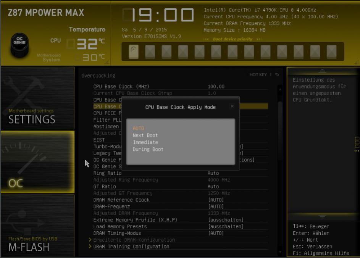360x258 pixels.
Task: Select second boot device slot
Action: (x=150, y=52)
